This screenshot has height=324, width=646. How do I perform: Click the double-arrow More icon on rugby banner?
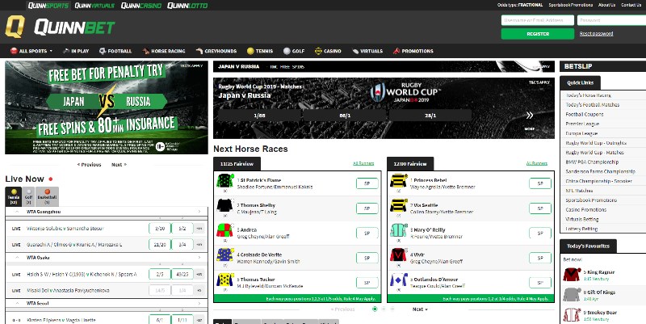click(x=530, y=116)
